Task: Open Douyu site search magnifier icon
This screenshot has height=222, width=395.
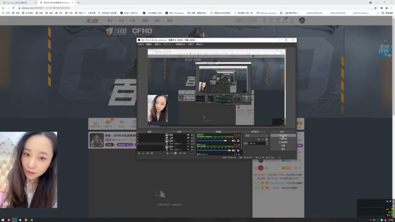Action: tap(255, 20)
